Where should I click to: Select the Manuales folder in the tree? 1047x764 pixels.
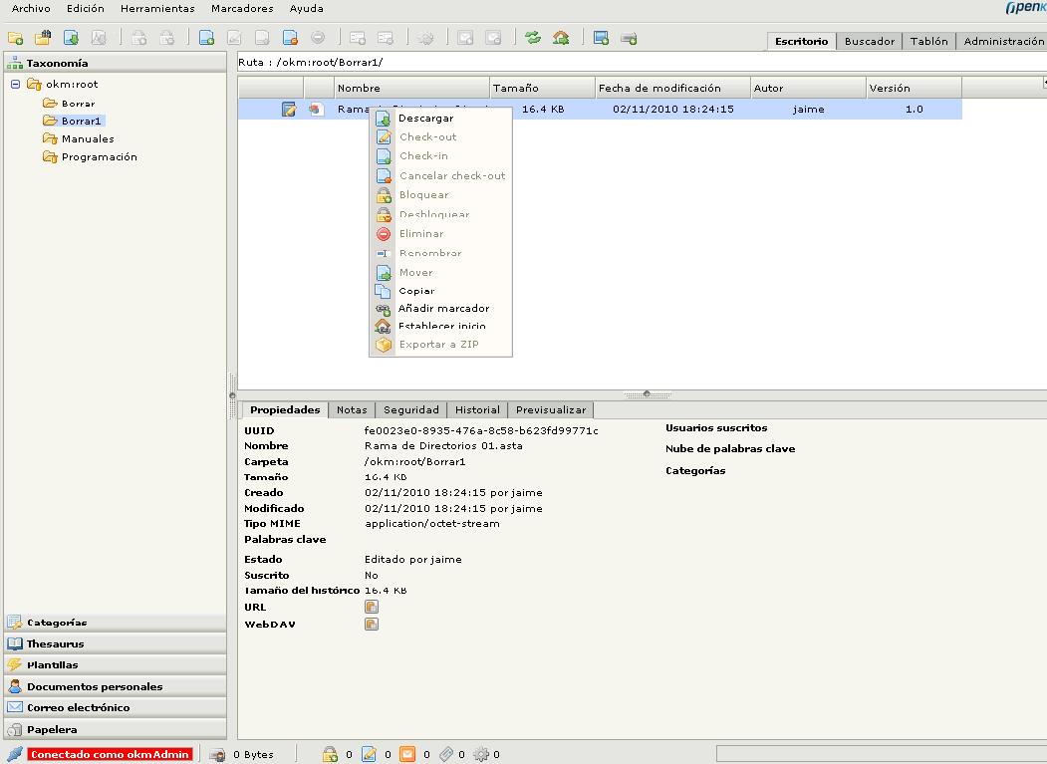(88, 138)
